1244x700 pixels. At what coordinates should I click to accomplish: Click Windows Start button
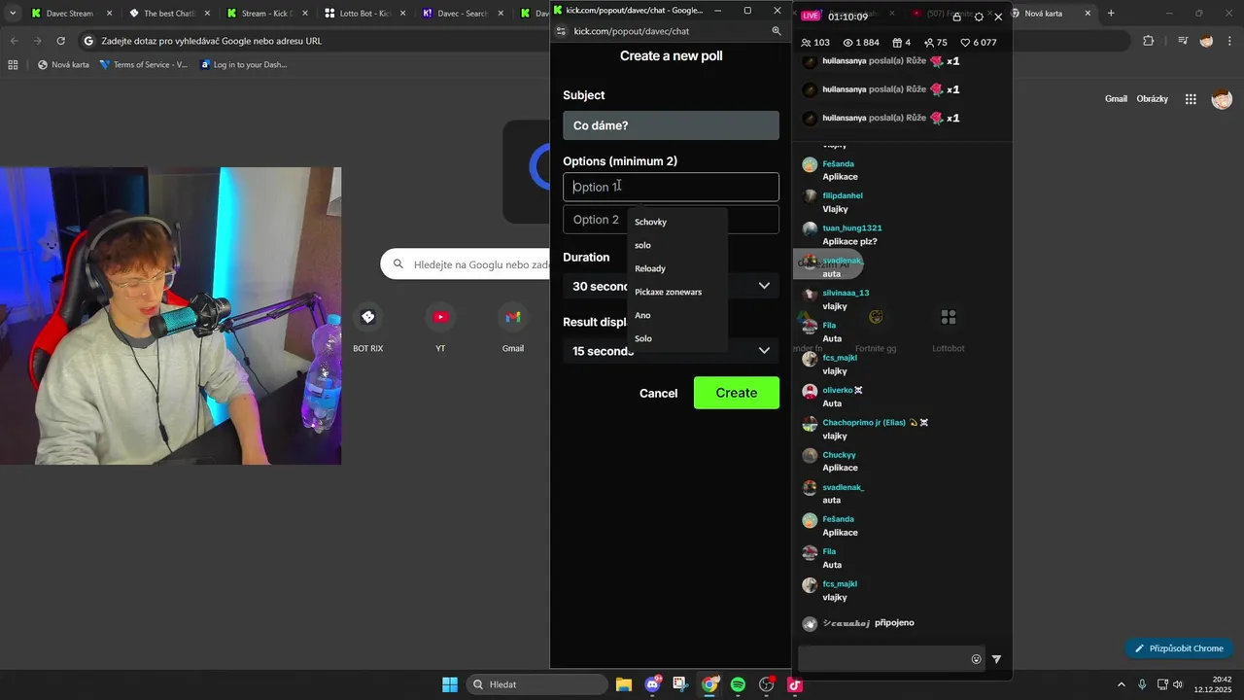click(450, 684)
